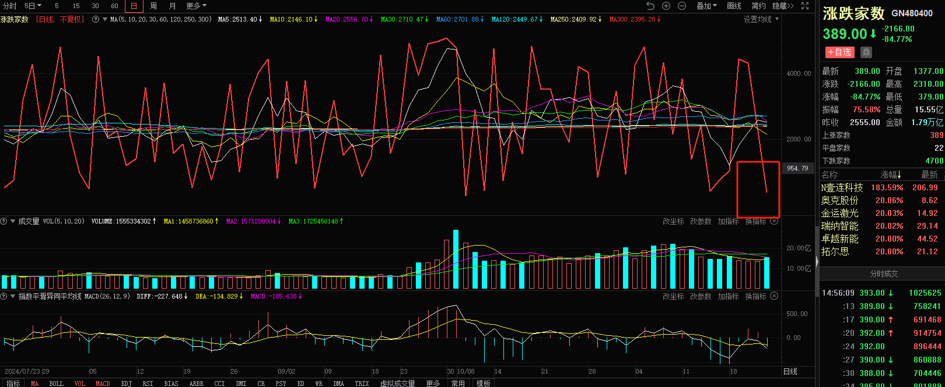Select the 分时 intraday tab

(10, 6)
